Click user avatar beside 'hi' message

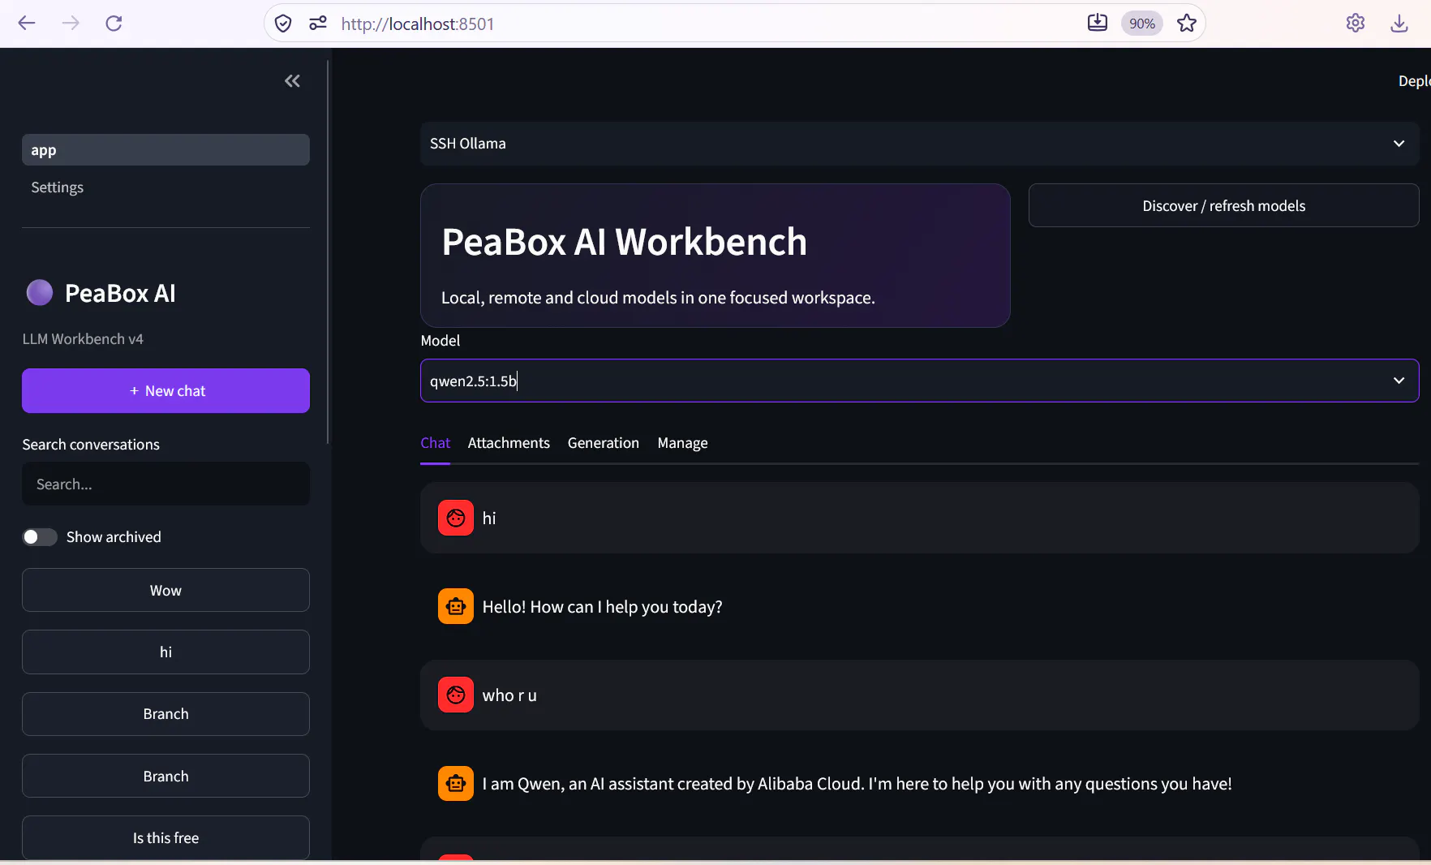456,518
